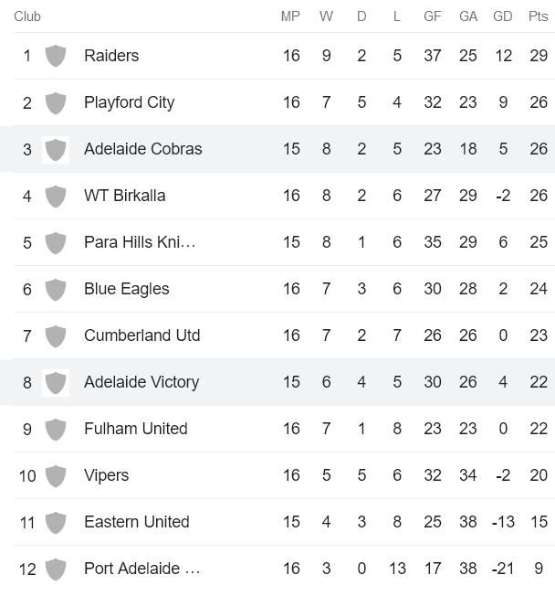
Task: Click the Pts column header
Action: pyautogui.click(x=539, y=16)
